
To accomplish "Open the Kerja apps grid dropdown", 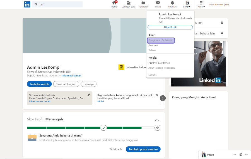I will click(x=201, y=4).
